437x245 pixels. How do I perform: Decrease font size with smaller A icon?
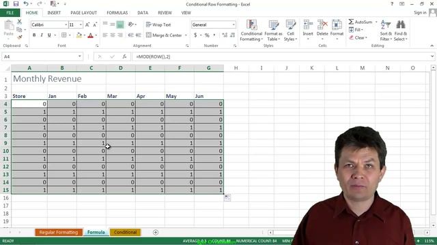95,24
